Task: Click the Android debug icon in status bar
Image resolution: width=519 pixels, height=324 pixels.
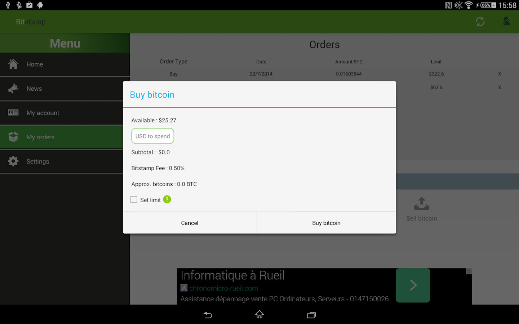Action: coord(40,5)
